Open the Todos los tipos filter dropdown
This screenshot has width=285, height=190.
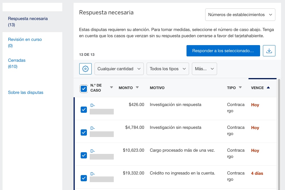coord(168,69)
